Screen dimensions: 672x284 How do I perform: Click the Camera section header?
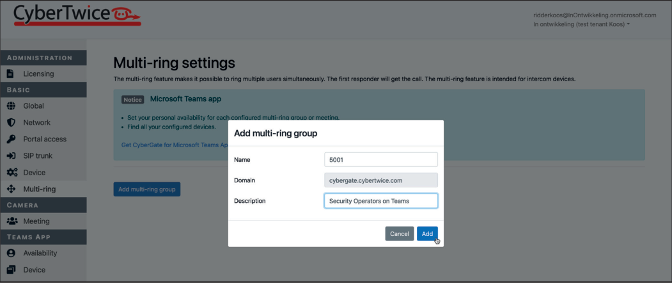pos(43,205)
